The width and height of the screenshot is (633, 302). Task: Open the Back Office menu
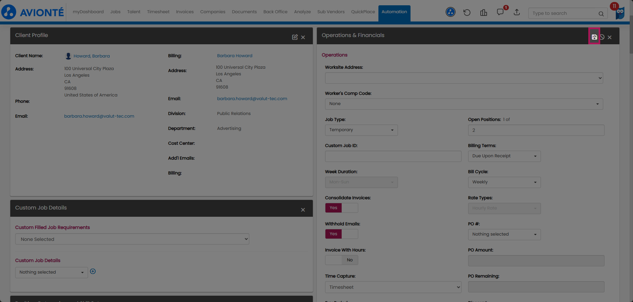[x=275, y=12]
